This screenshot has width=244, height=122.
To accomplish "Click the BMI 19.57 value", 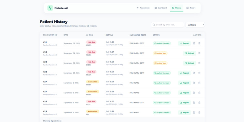I will point(112,52).
